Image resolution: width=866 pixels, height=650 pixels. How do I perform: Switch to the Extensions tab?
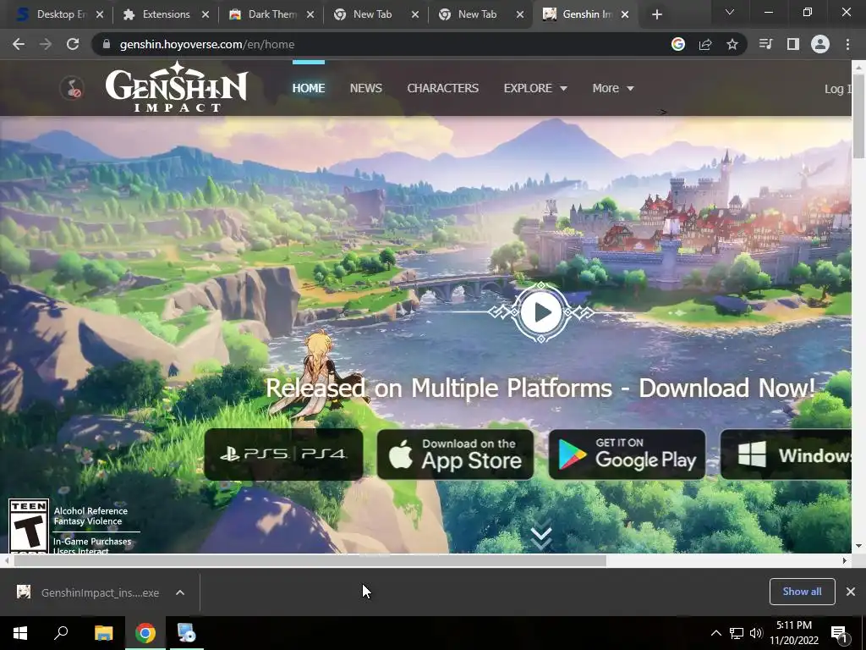tap(167, 14)
